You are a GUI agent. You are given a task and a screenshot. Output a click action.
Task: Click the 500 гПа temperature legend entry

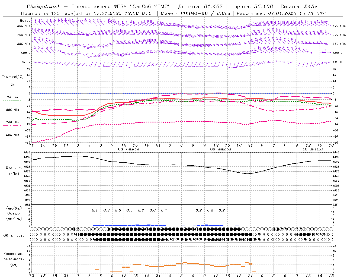[x=13, y=135]
